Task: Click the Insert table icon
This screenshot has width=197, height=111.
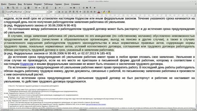Action: click(x=74, y=8)
